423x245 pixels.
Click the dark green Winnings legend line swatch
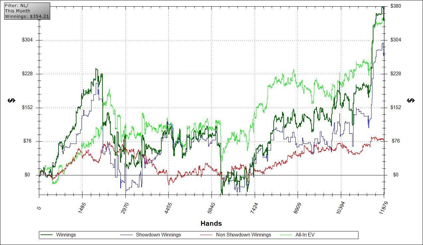pyautogui.click(x=47, y=235)
